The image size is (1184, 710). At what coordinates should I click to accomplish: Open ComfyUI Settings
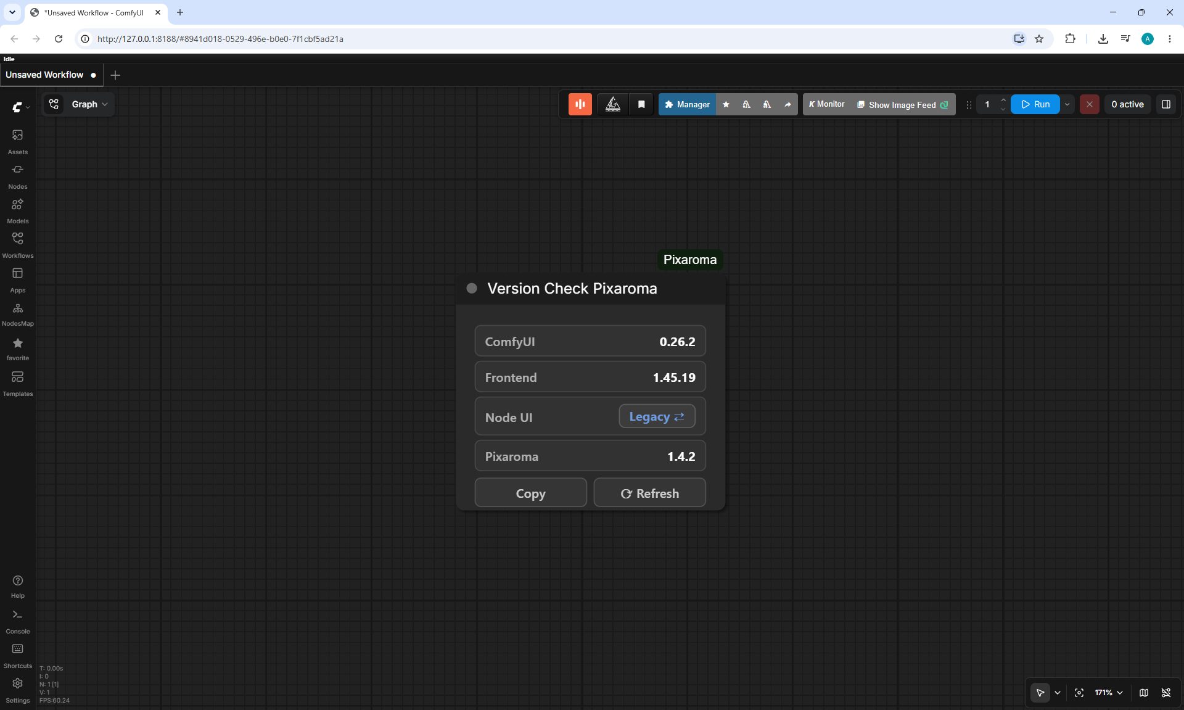(18, 690)
